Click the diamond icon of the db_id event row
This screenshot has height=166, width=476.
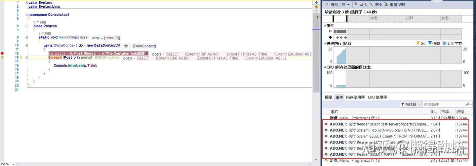point(326,130)
